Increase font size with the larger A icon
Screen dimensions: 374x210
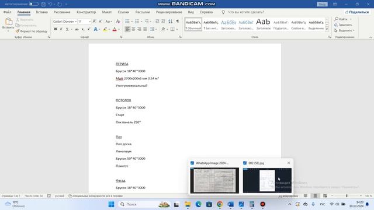pos(95,22)
